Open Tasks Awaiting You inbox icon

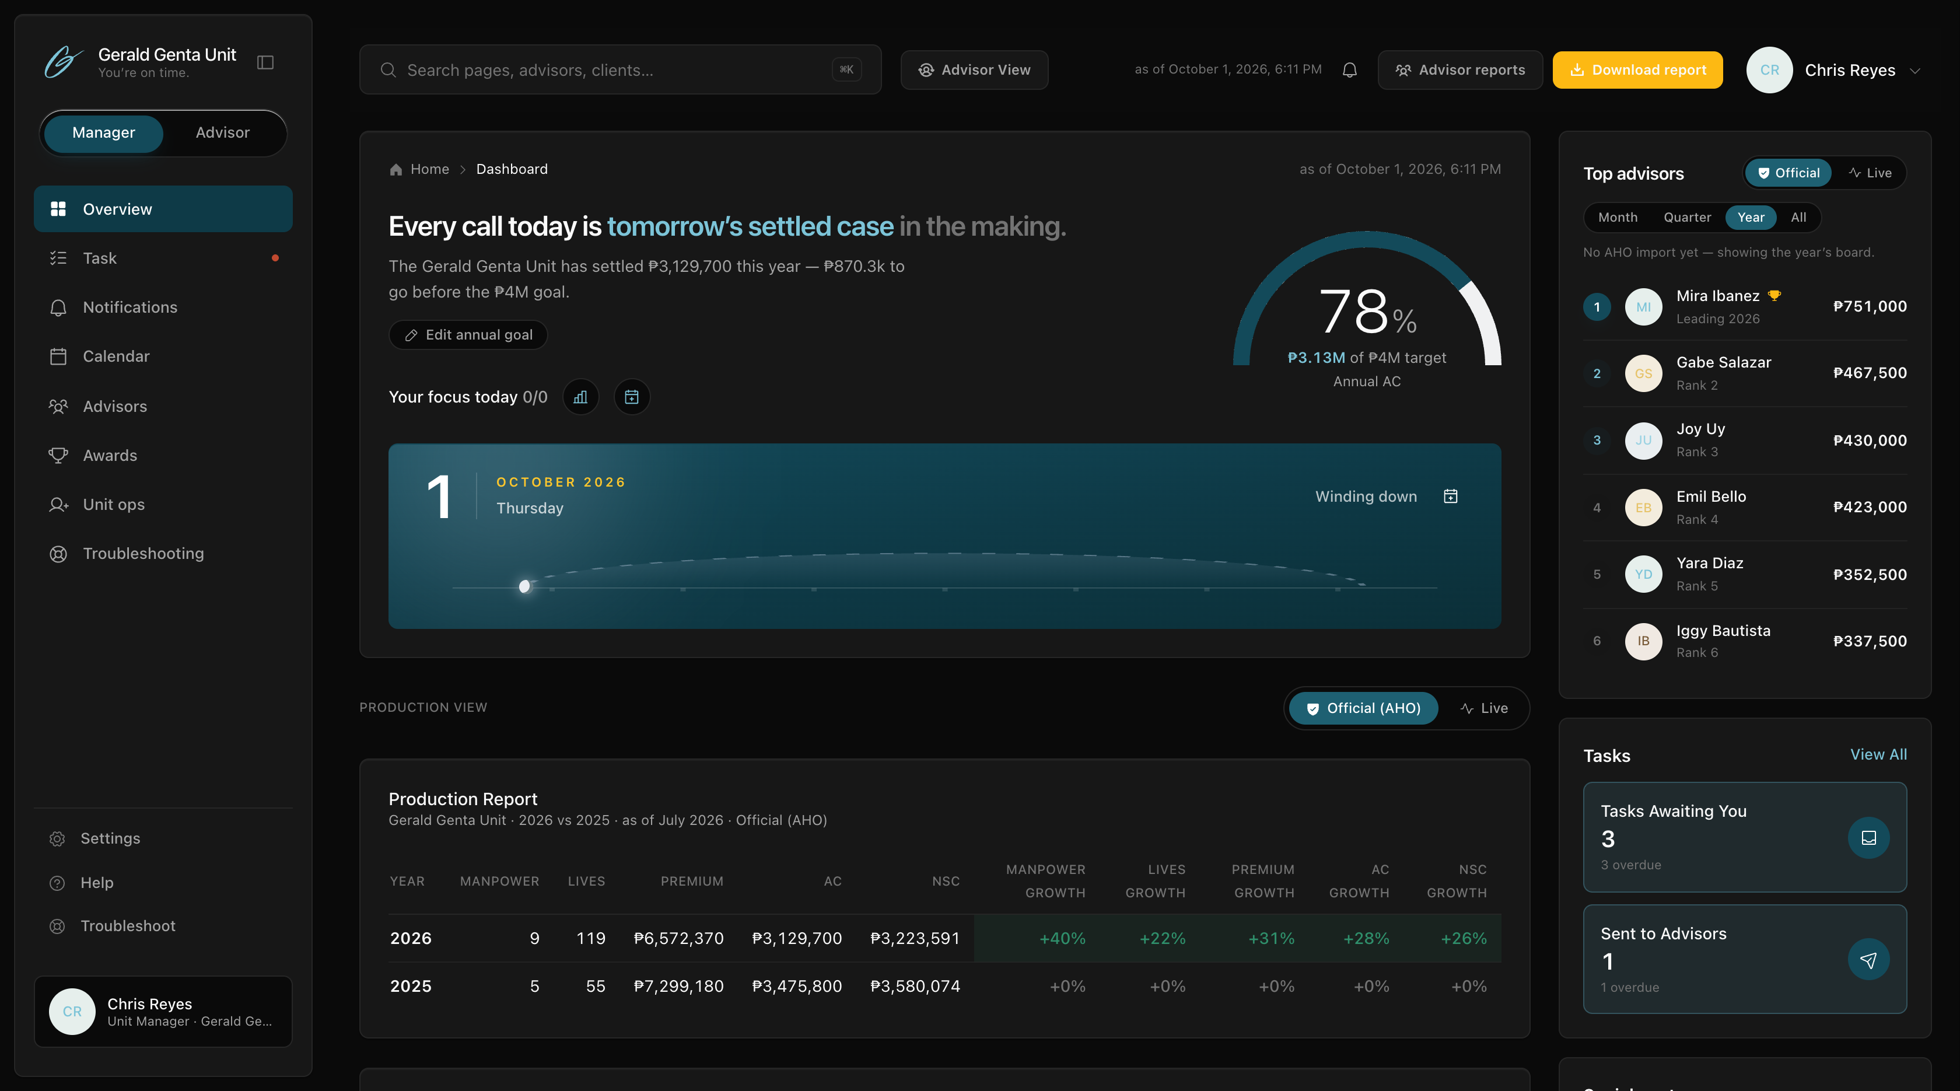tap(1868, 838)
